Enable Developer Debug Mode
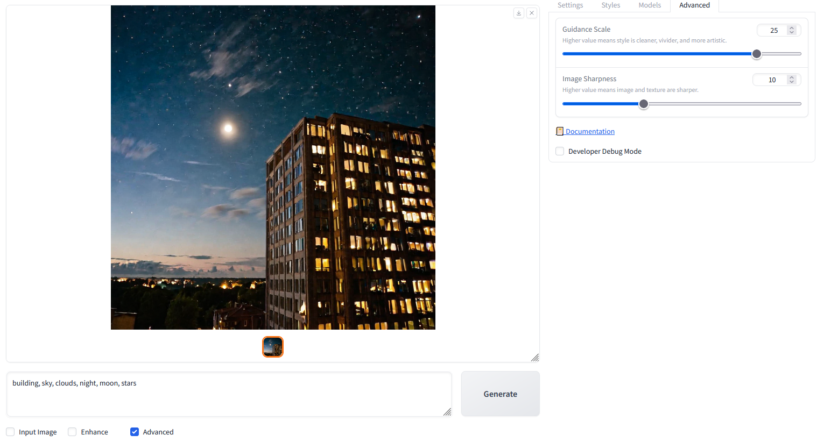Viewport: 824px width, 442px height. [x=560, y=151]
